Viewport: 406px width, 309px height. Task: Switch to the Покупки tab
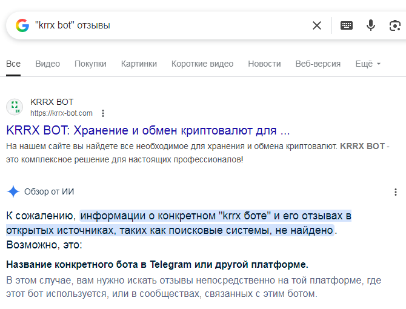90,64
